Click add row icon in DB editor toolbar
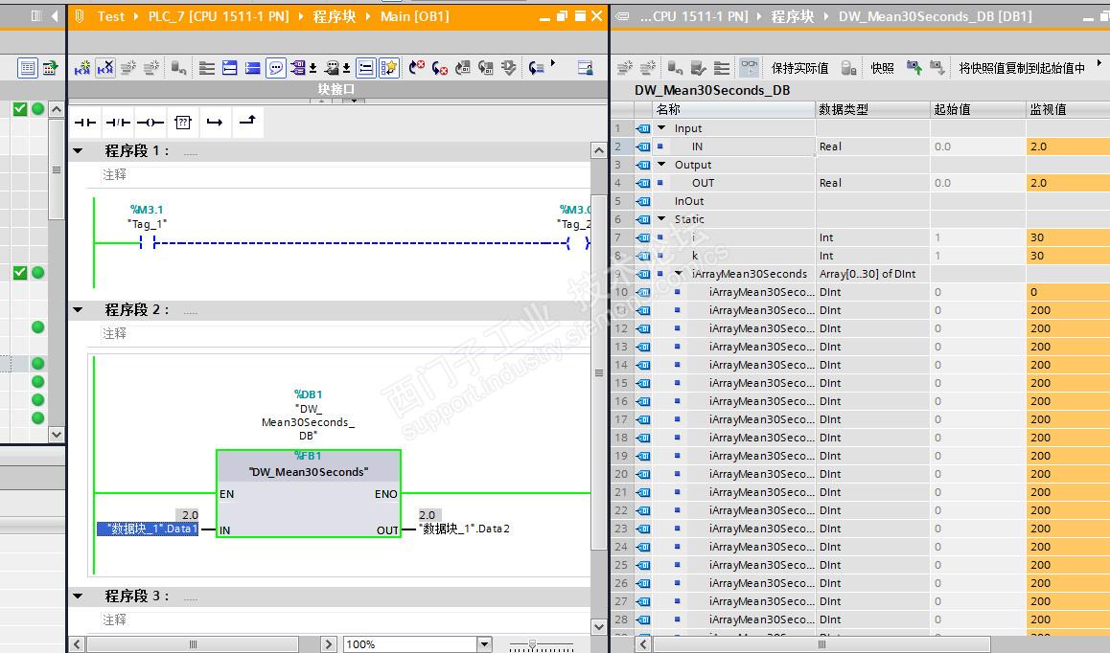Screen dimensions: 1110x653 [x=647, y=68]
